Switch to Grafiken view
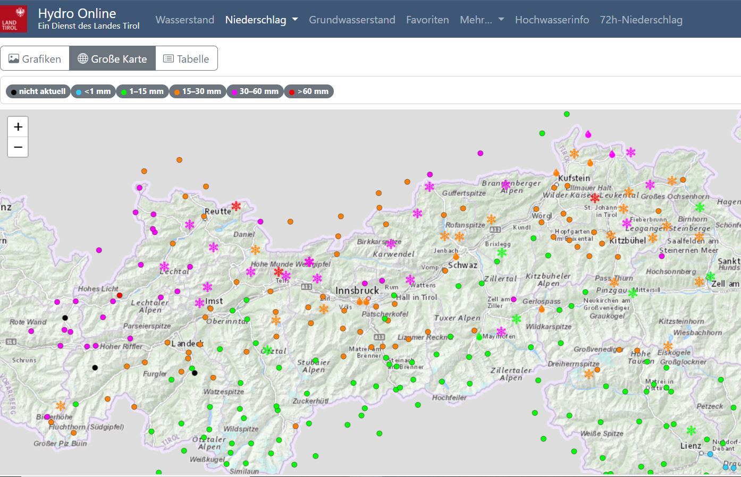741x477 pixels. tap(35, 58)
